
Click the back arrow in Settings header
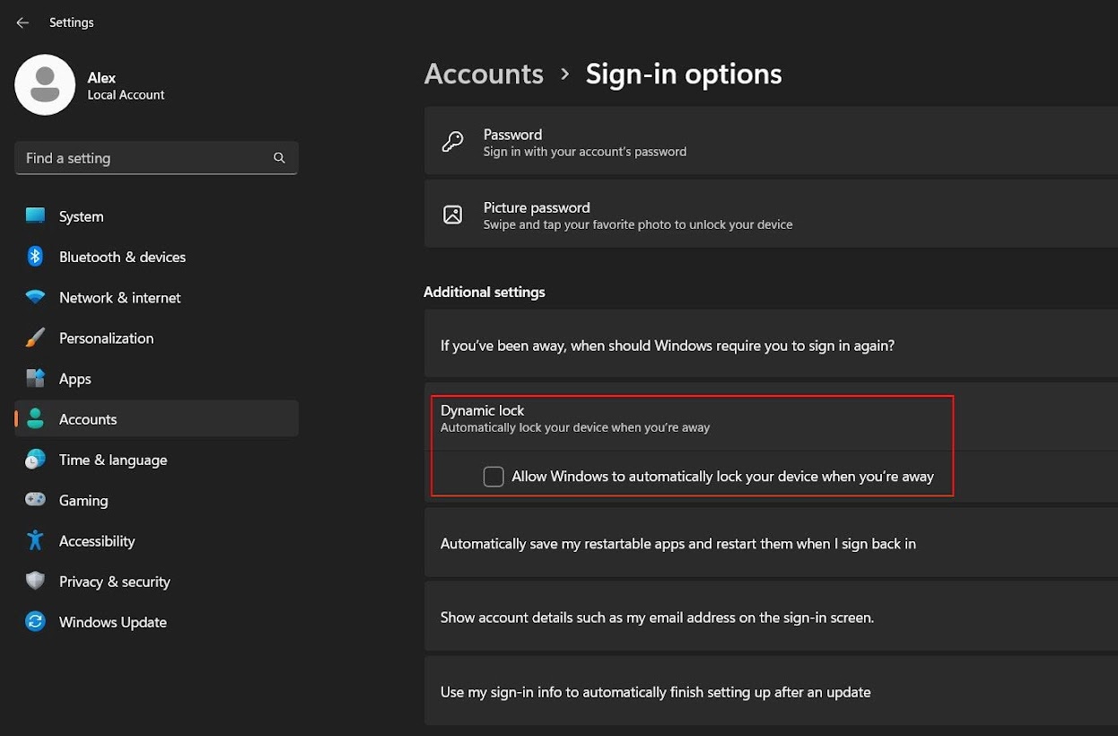tap(22, 22)
